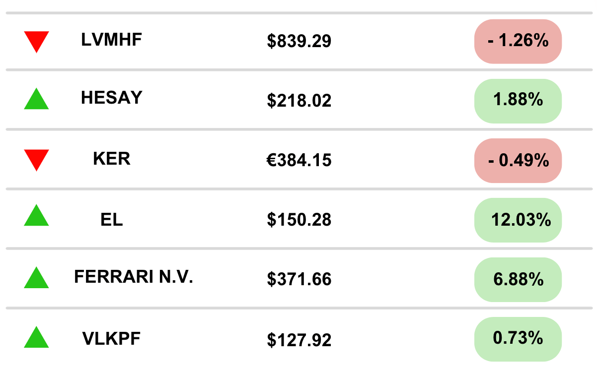The width and height of the screenshot is (597, 371).
Task: Click the green up arrow beside VLKPF
Action: click(x=36, y=337)
